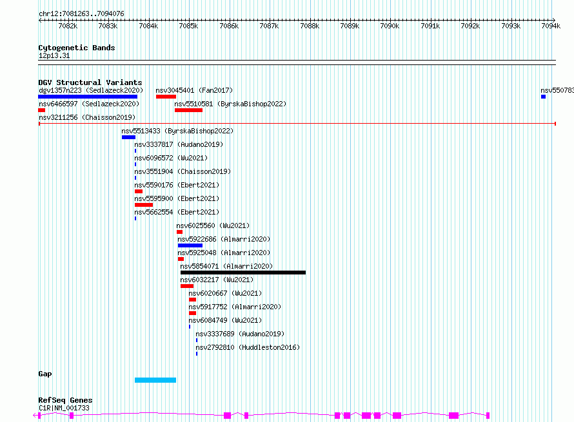Click nsv5925048 (Almarri2020) label

(224, 253)
